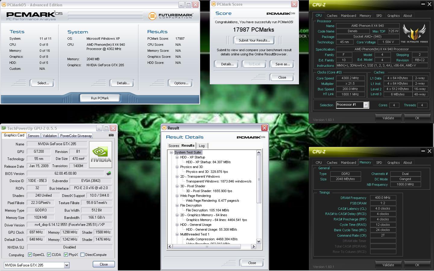Collapse the 3D - Pixel Shader node
434x271 pixels.
coord(177,186)
